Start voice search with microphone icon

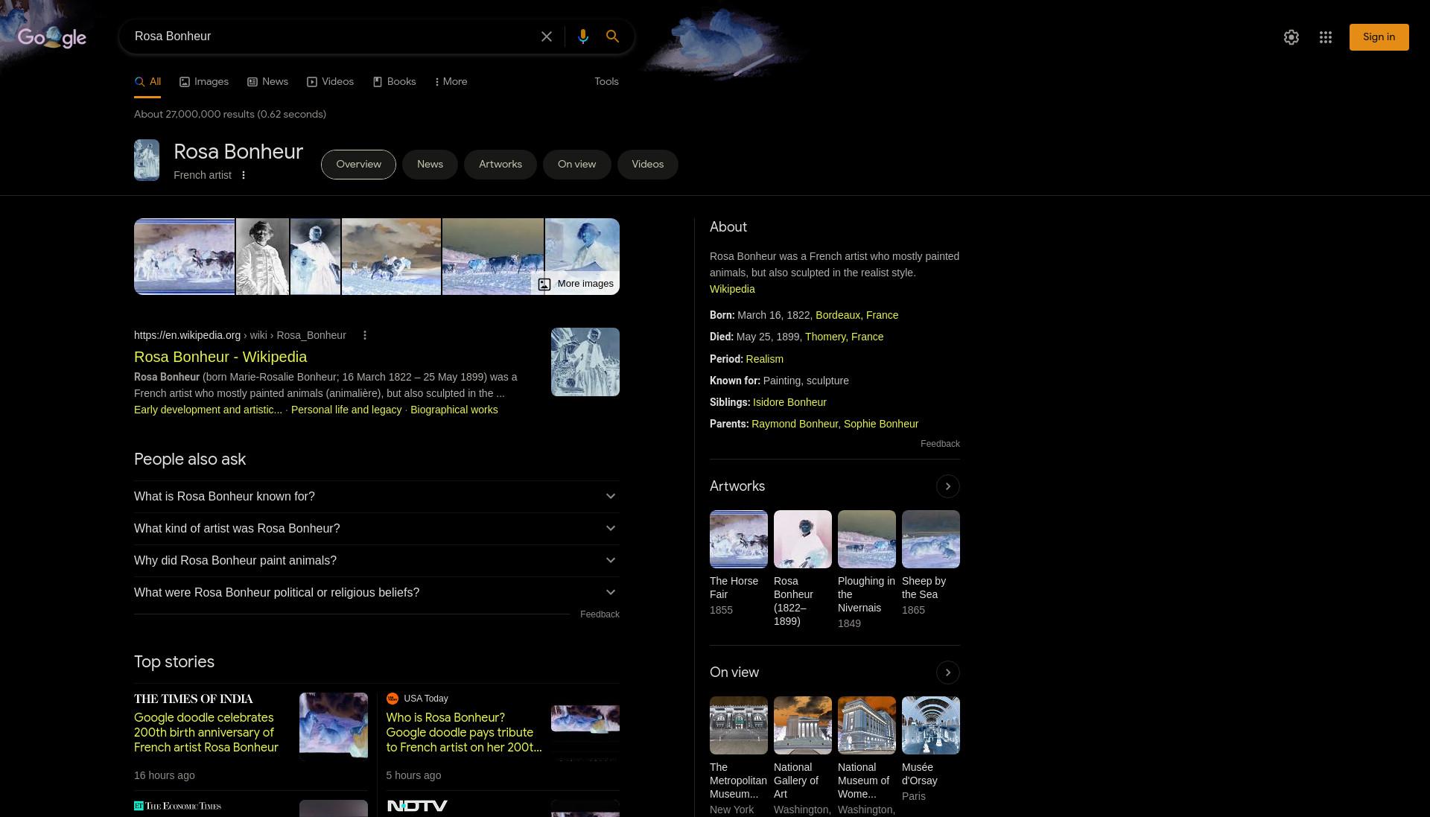click(x=583, y=36)
